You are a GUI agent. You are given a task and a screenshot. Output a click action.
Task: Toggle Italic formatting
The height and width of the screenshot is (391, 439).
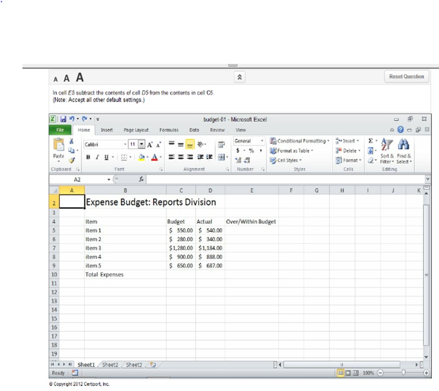[x=97, y=157]
